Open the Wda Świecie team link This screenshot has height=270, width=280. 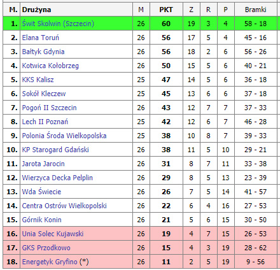pos(41,192)
